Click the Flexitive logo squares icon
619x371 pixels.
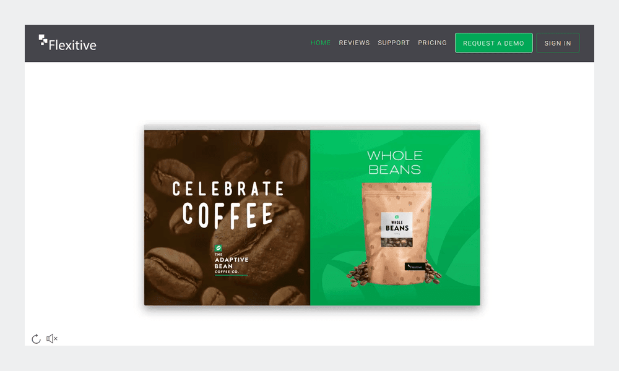pyautogui.click(x=43, y=40)
